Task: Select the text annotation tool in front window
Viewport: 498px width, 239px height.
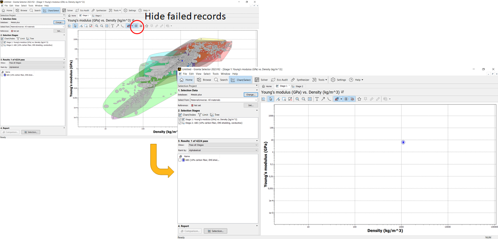Action: click(x=317, y=99)
